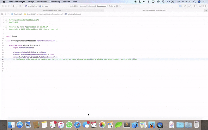Viewport: 208px width, 130px height.
Task: Open the Darstellung menu
Action: coord(55,2)
